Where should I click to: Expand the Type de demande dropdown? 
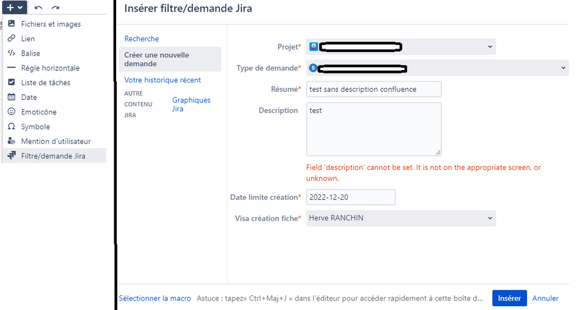coord(437,68)
